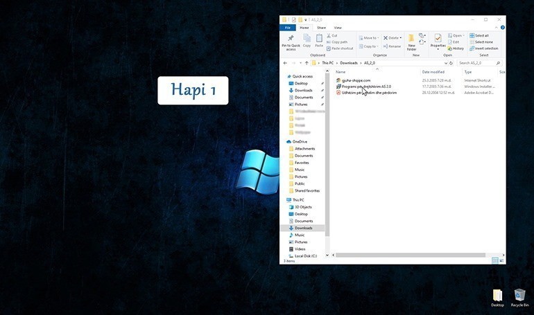Click Select none in ribbon
This screenshot has width=534, height=315.
481,42
